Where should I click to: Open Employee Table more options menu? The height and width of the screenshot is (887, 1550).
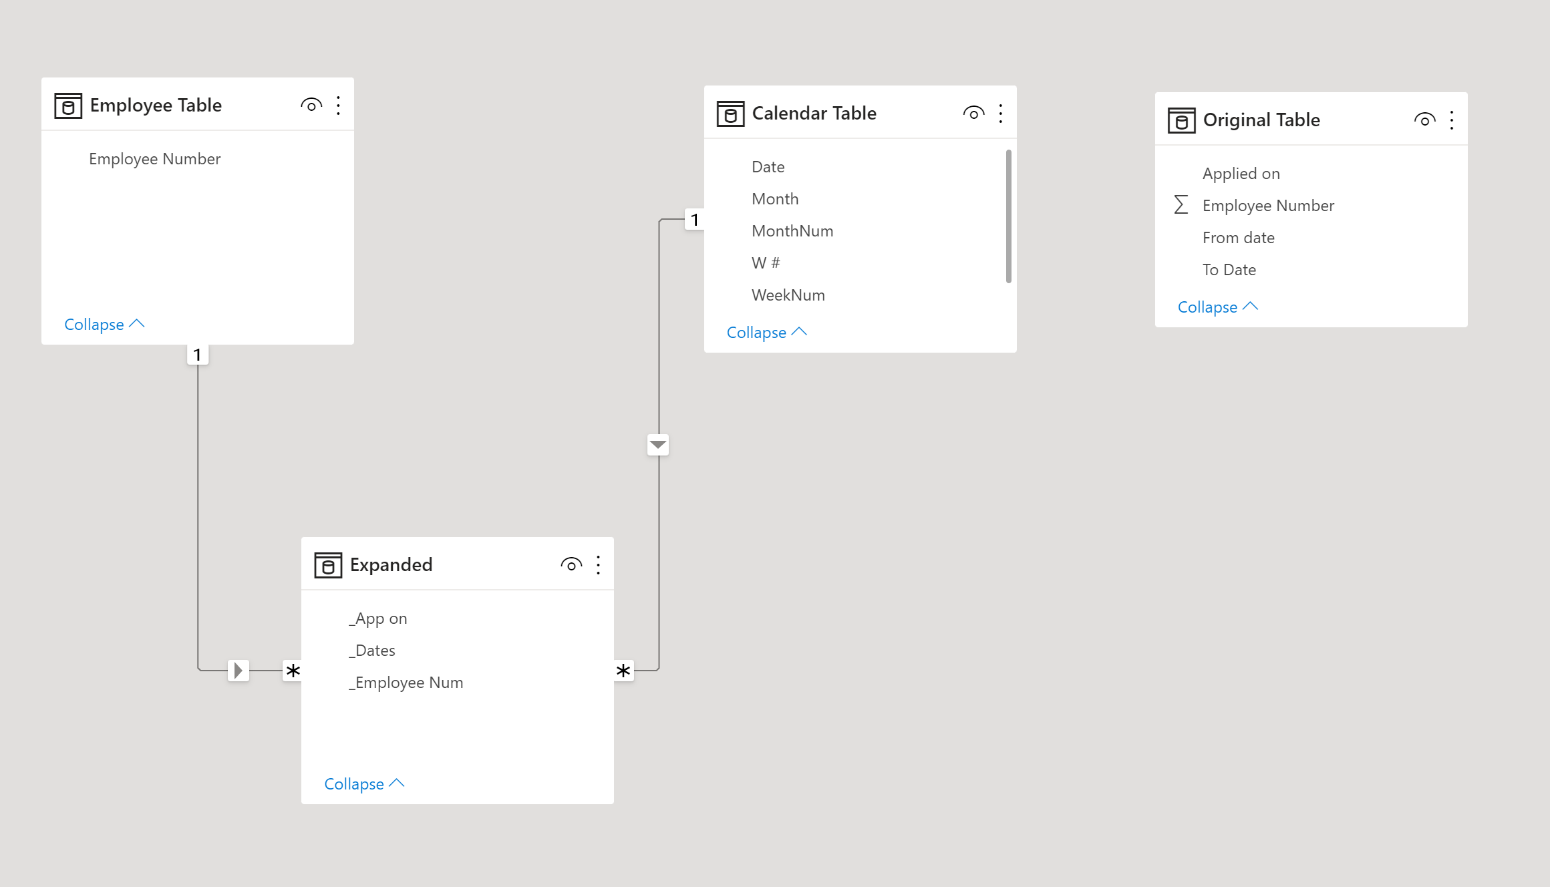point(338,106)
